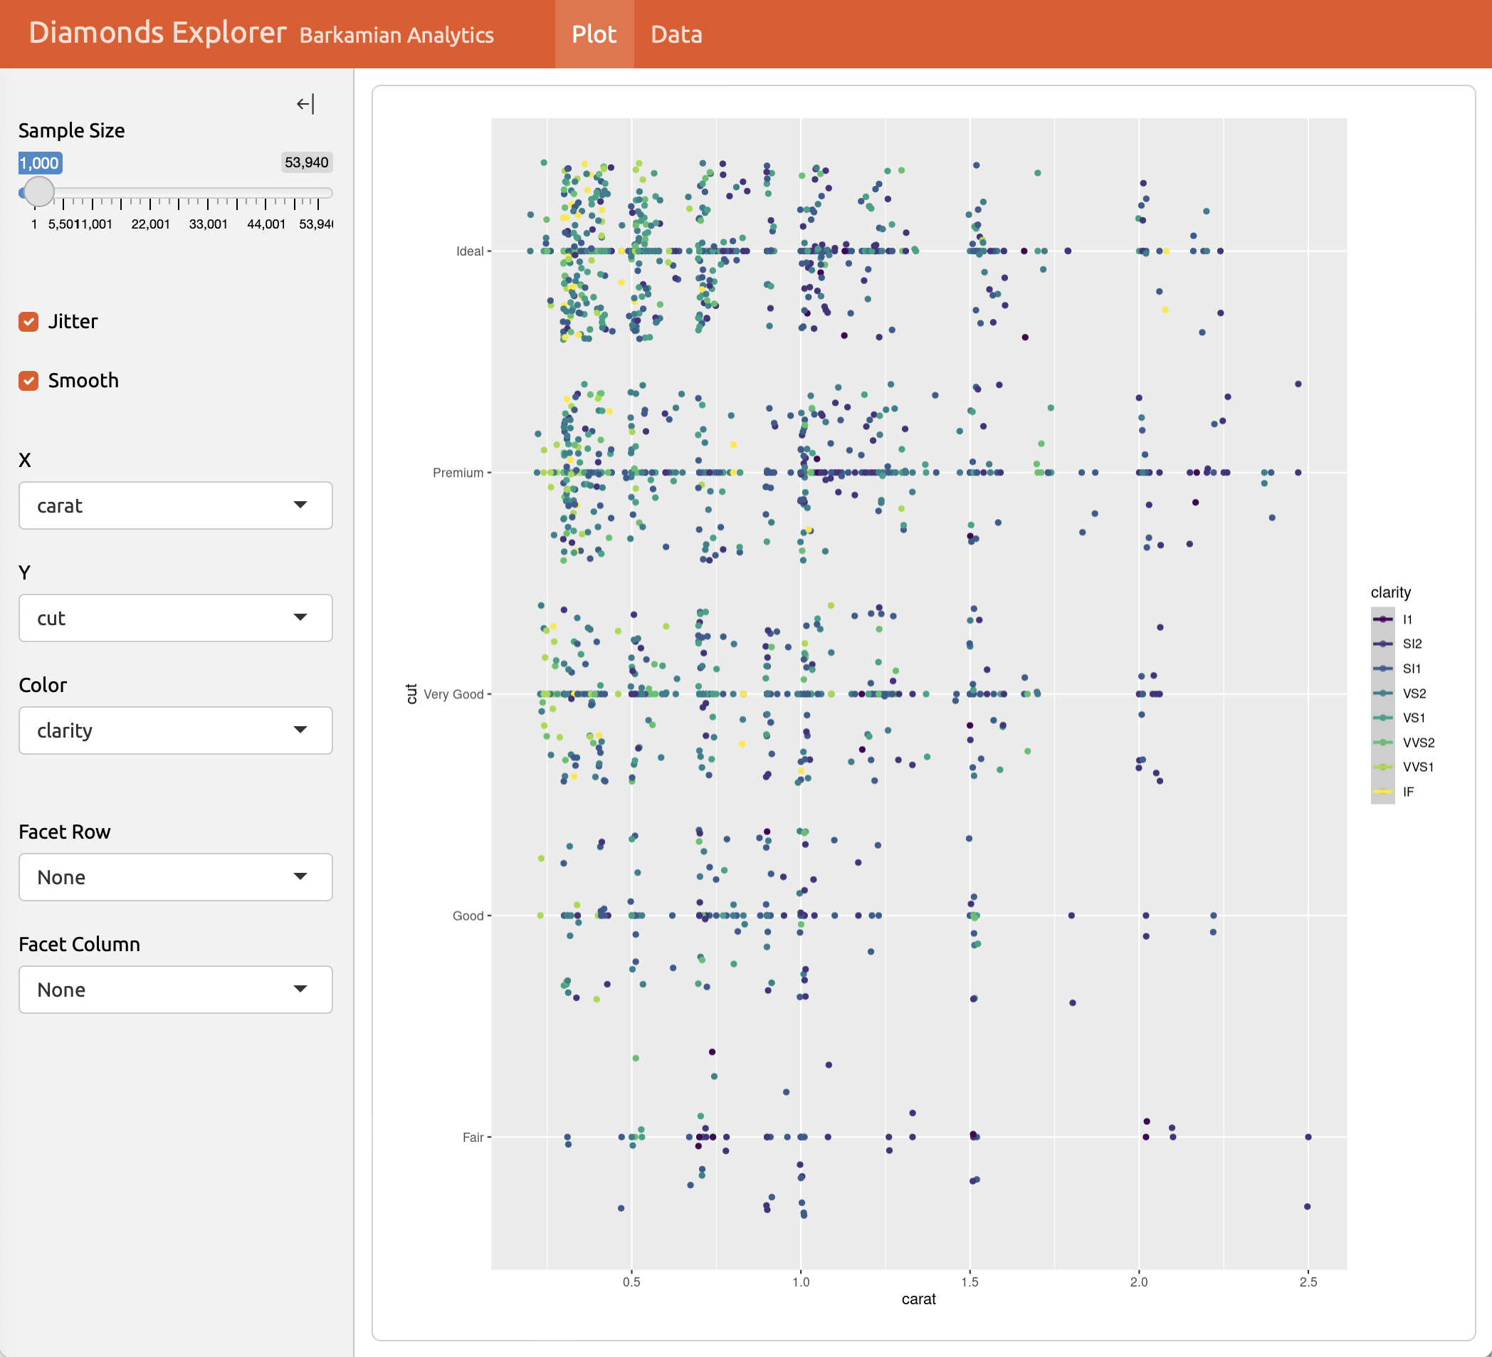Select the Plot tab
Viewport: 1492px width, 1357px height.
[594, 34]
